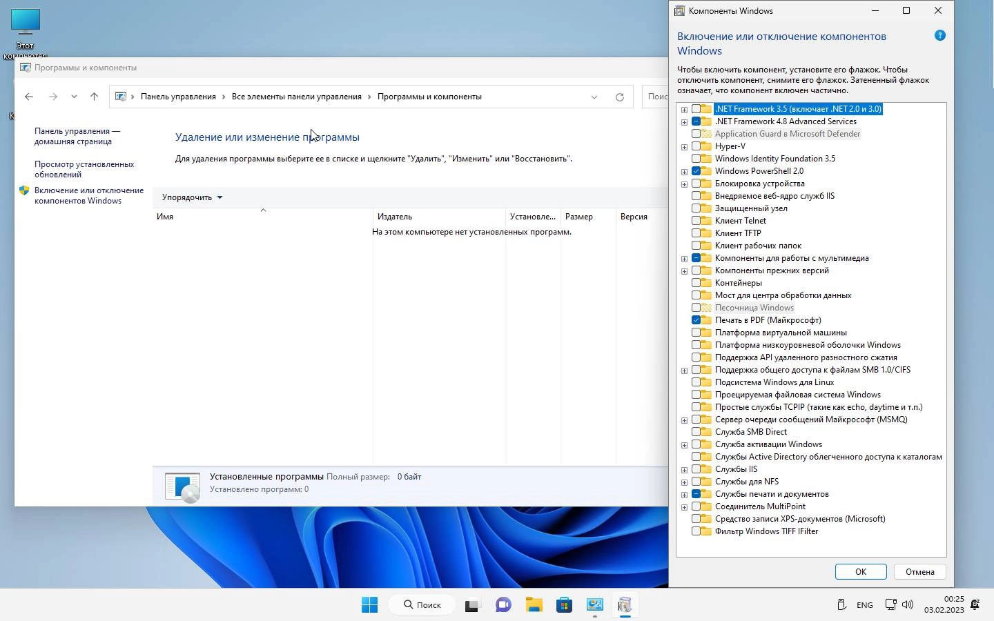Click the Control Panel taskbar icon
Image resolution: width=994 pixels, height=621 pixels.
coord(594,605)
